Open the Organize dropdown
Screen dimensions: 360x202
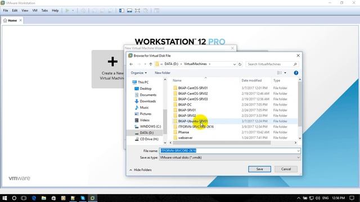pyautogui.click(x=139, y=73)
